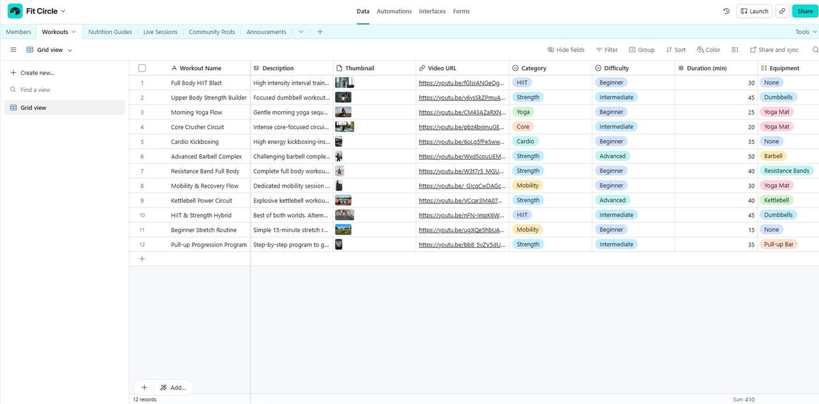Copy link via the chain icon button

click(x=782, y=12)
